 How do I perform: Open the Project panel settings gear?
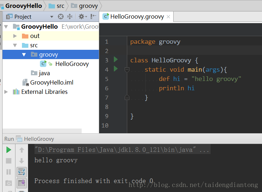coord(83,16)
